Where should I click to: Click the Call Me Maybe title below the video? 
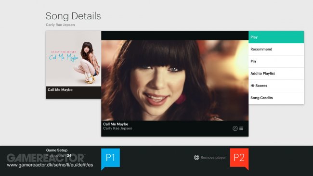pos(116,124)
